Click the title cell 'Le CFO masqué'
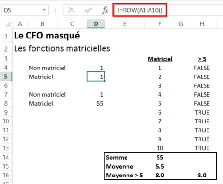223x184 pixels. pos(47,36)
